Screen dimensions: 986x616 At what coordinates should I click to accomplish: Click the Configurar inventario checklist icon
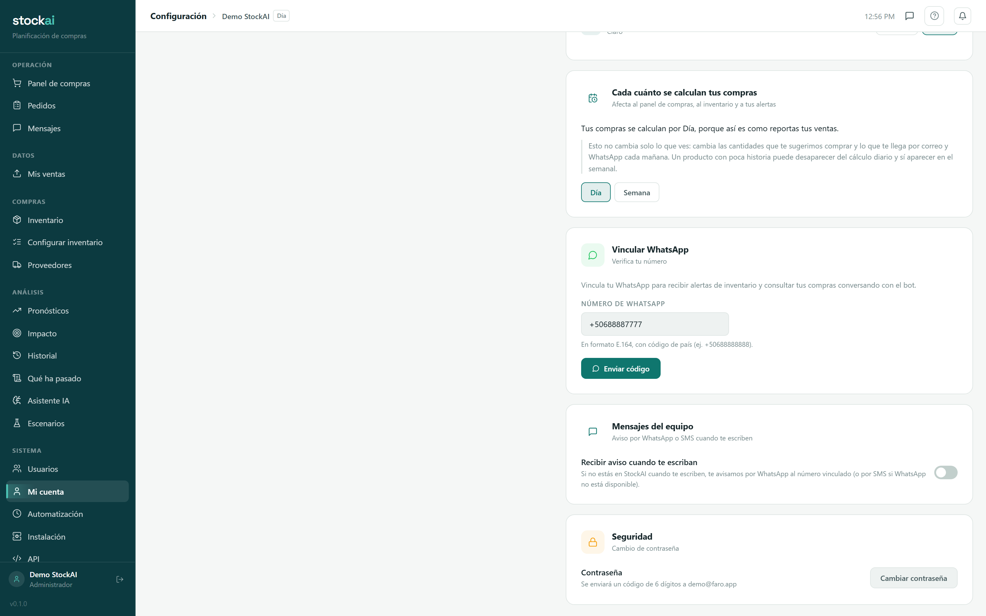pyautogui.click(x=17, y=242)
